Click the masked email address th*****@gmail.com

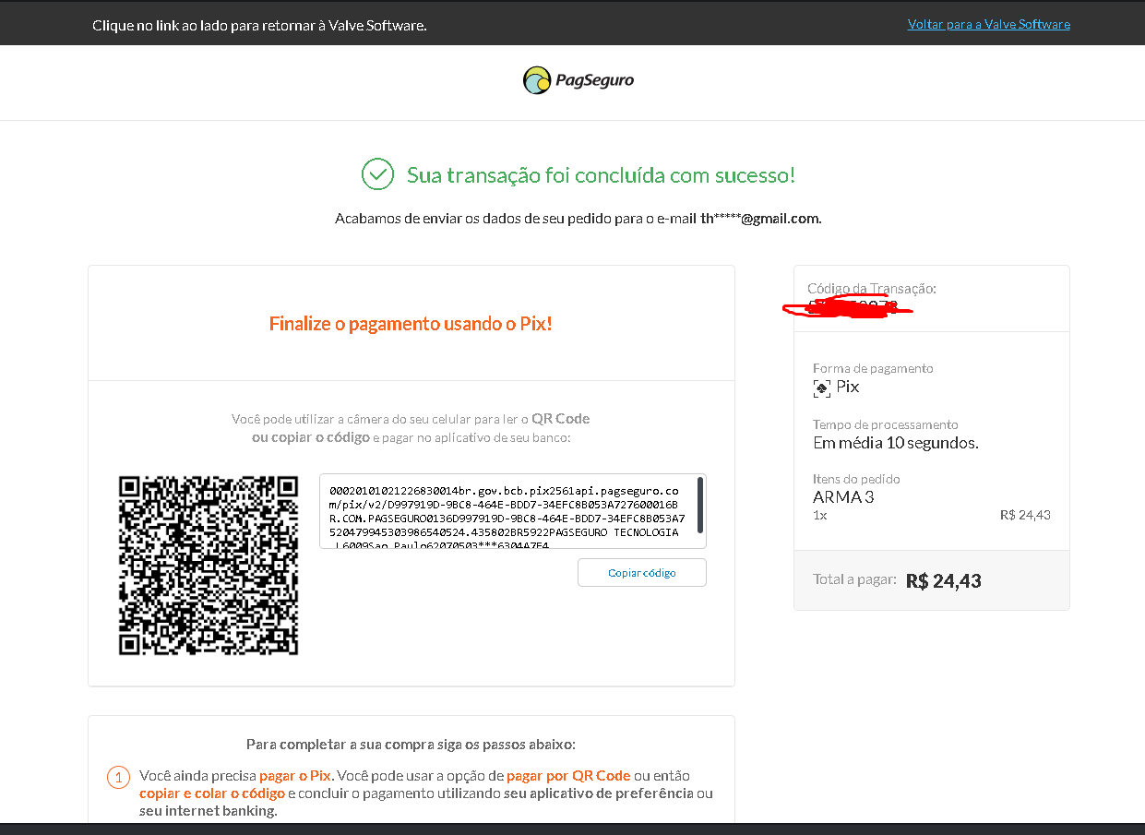(760, 219)
